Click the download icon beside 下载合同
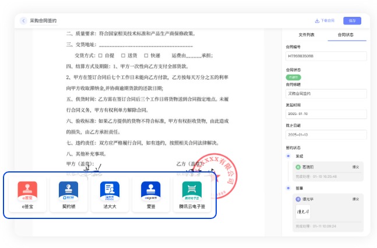Screen dimensions: 377x248 [x=317, y=21]
